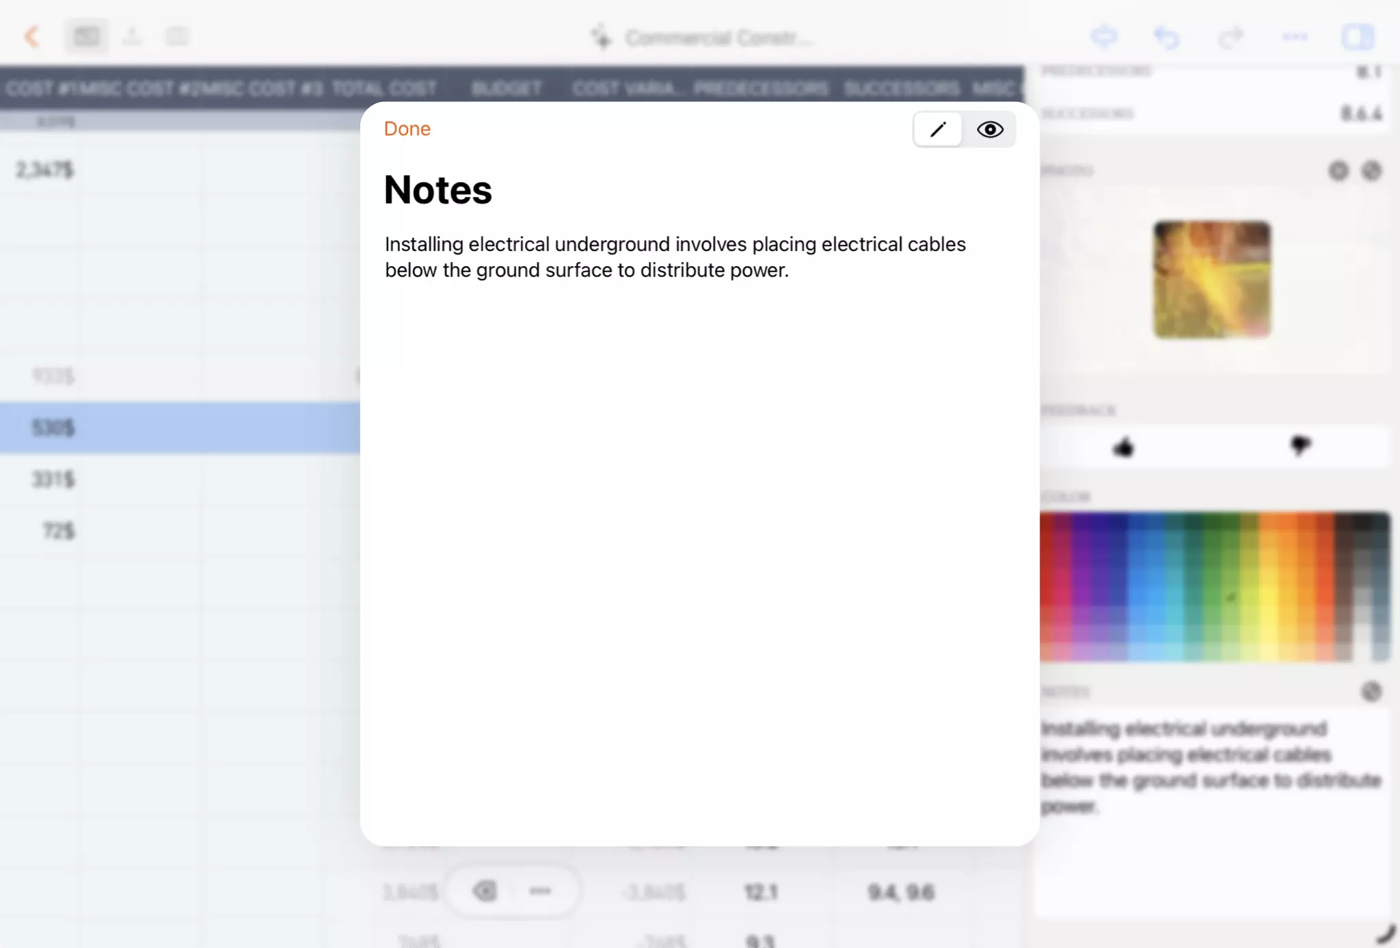
Task: Switch to the TOTAL COST column header
Action: pos(385,88)
